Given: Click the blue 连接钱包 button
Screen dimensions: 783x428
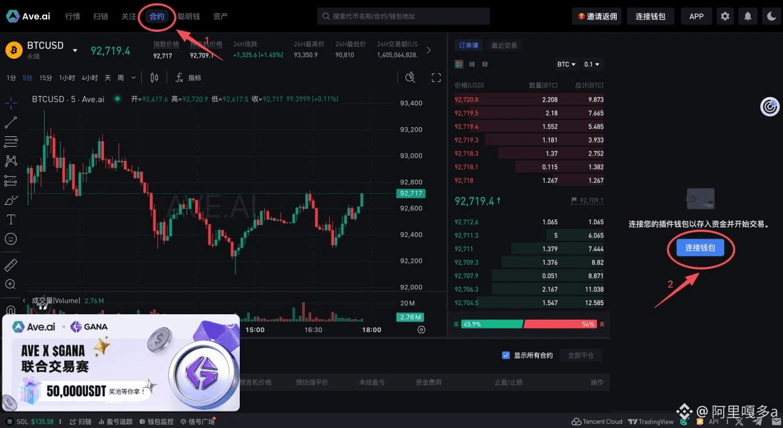Looking at the screenshot, I should (x=700, y=248).
